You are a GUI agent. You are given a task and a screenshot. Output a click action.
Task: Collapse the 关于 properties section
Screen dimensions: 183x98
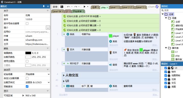point(48,11)
